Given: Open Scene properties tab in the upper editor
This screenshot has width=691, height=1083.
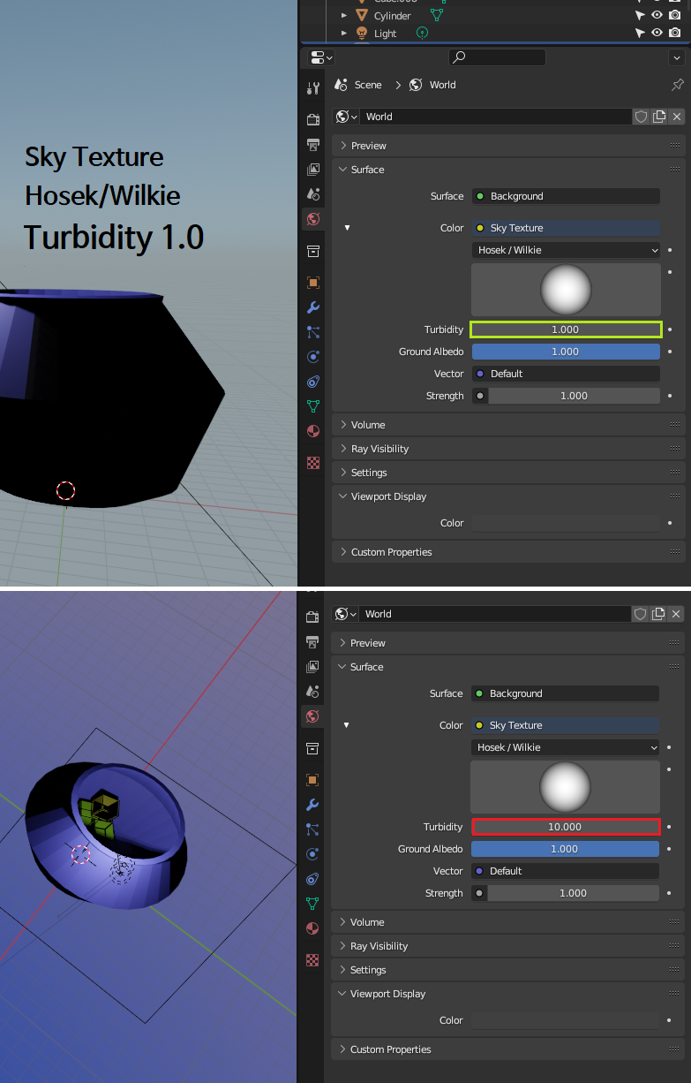Looking at the screenshot, I should click(313, 193).
